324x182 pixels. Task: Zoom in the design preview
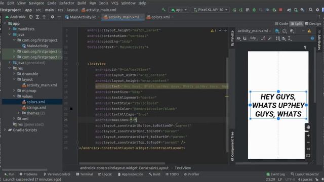click(308, 135)
